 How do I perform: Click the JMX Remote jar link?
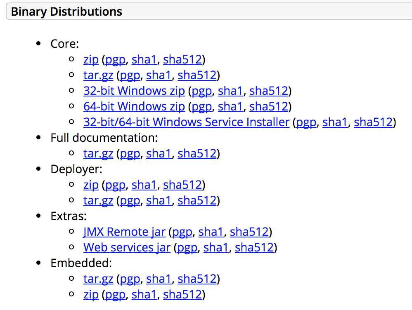pyautogui.click(x=124, y=232)
